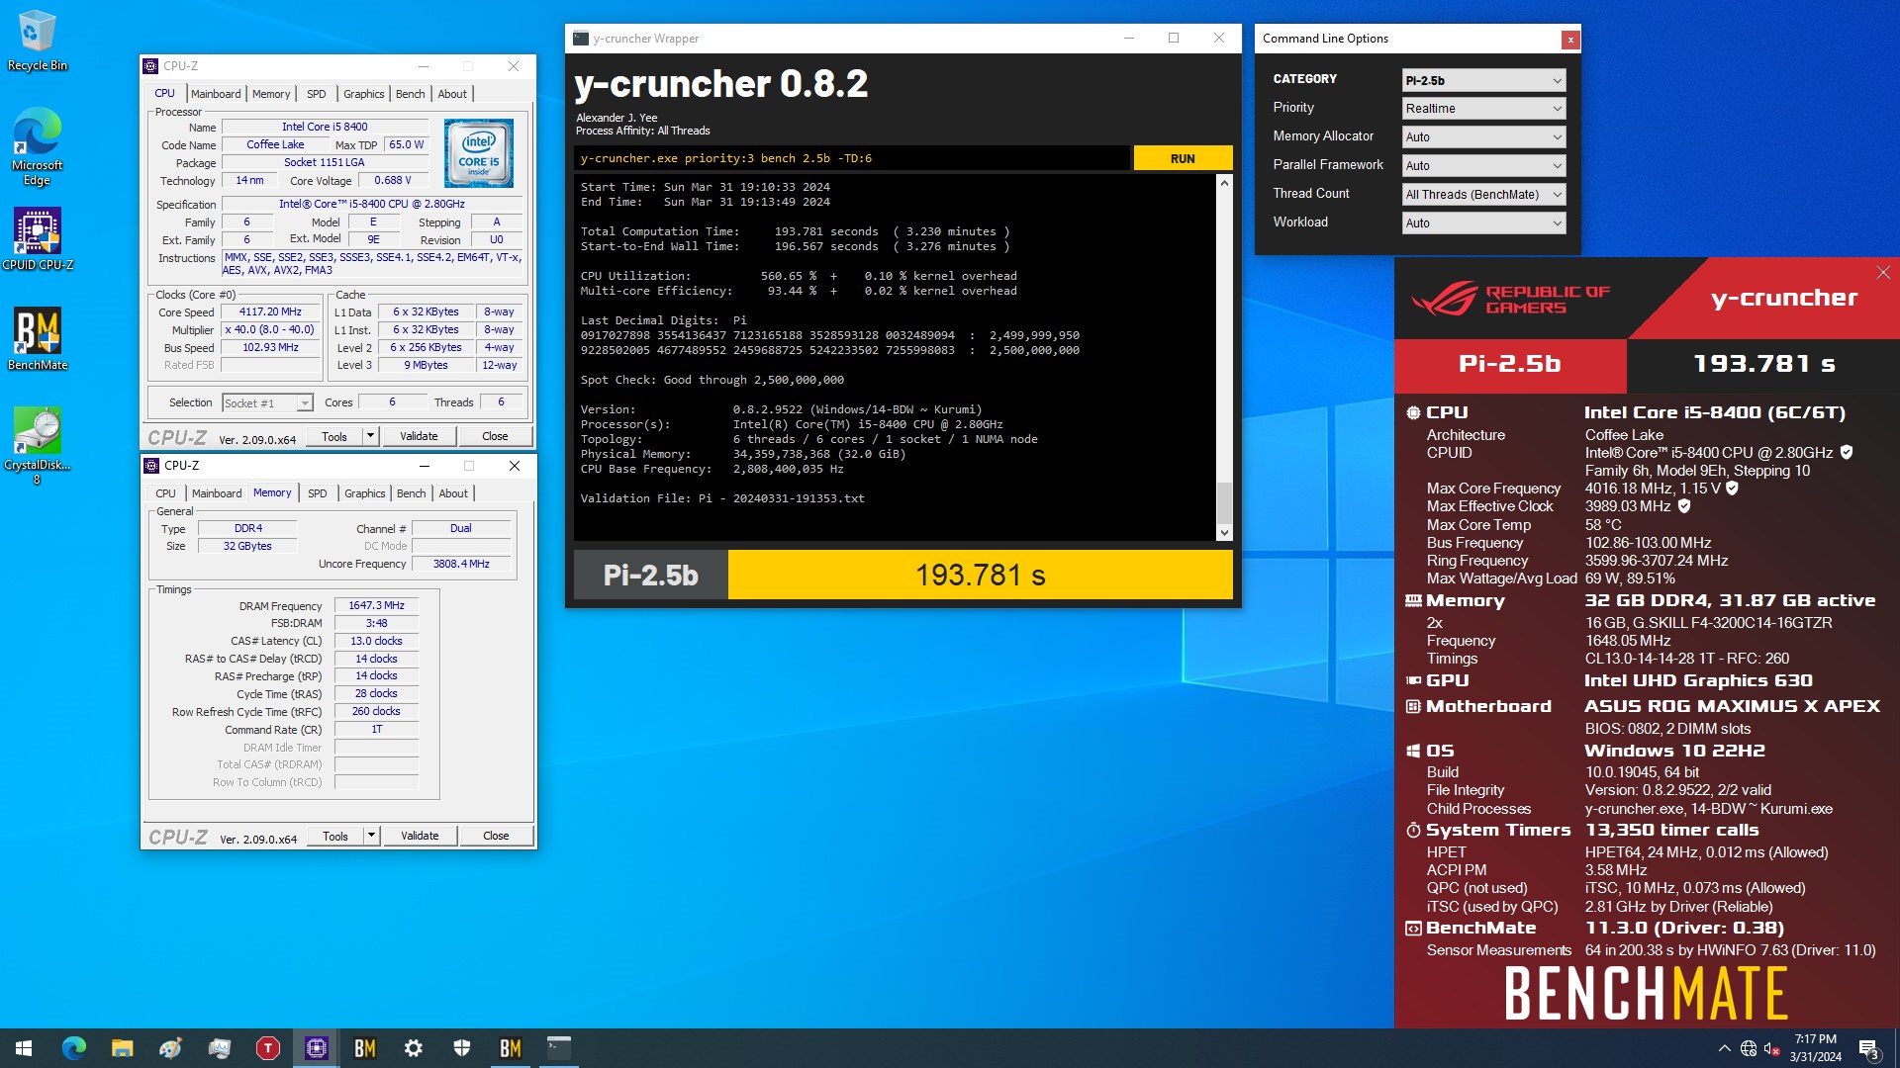Switch to the console window taskbar icon

(559, 1048)
